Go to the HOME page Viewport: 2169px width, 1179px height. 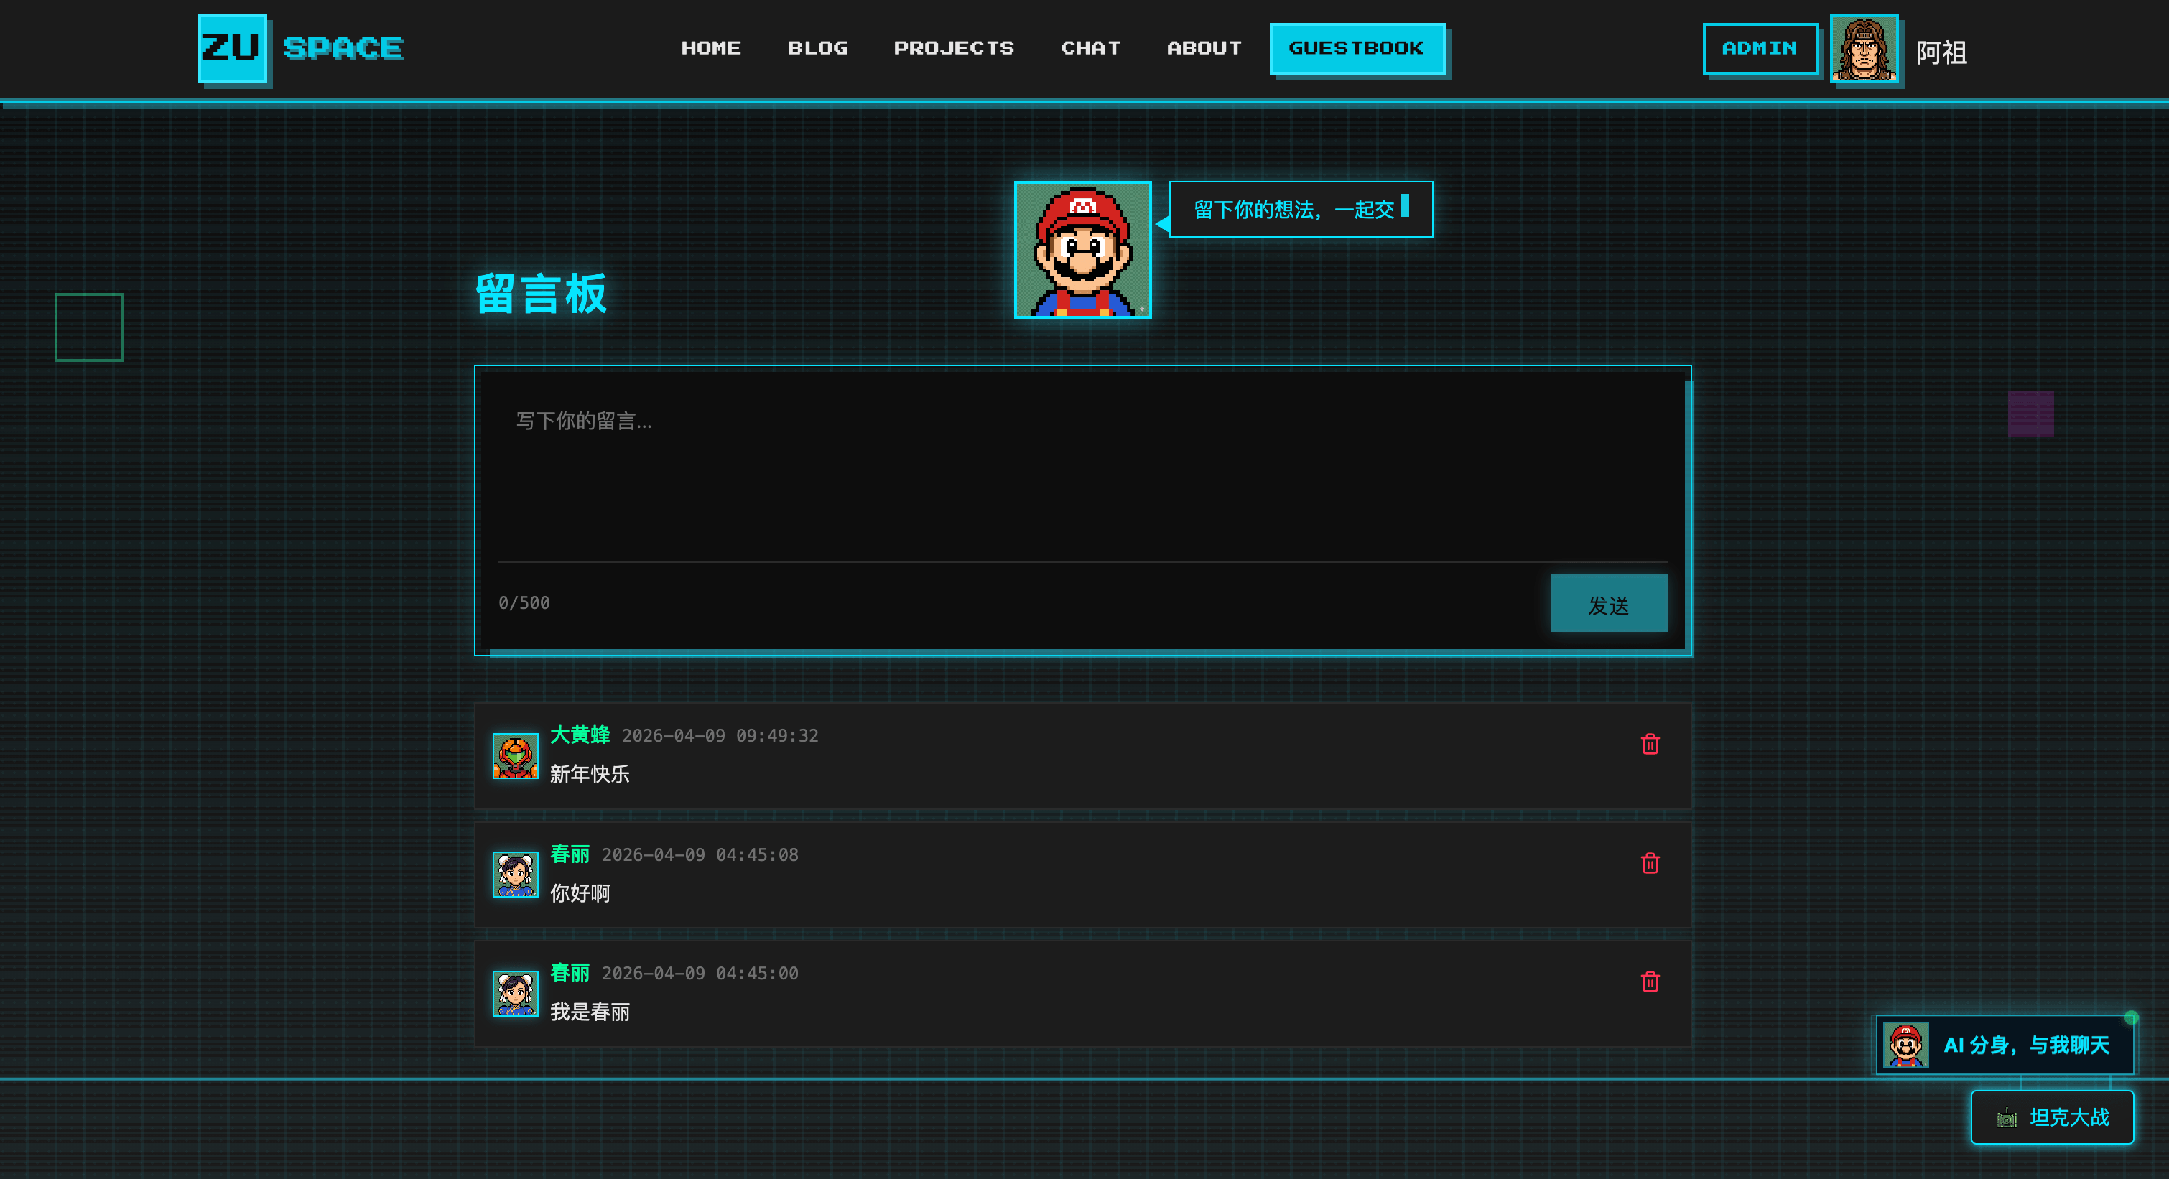710,48
